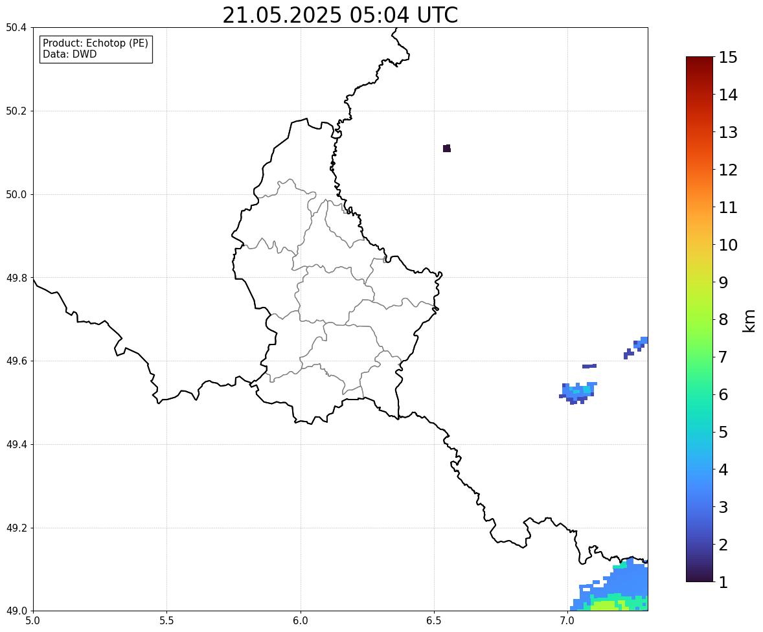763x632 pixels.
Task: Click the colorbar tick value 15
Action: 728,58
